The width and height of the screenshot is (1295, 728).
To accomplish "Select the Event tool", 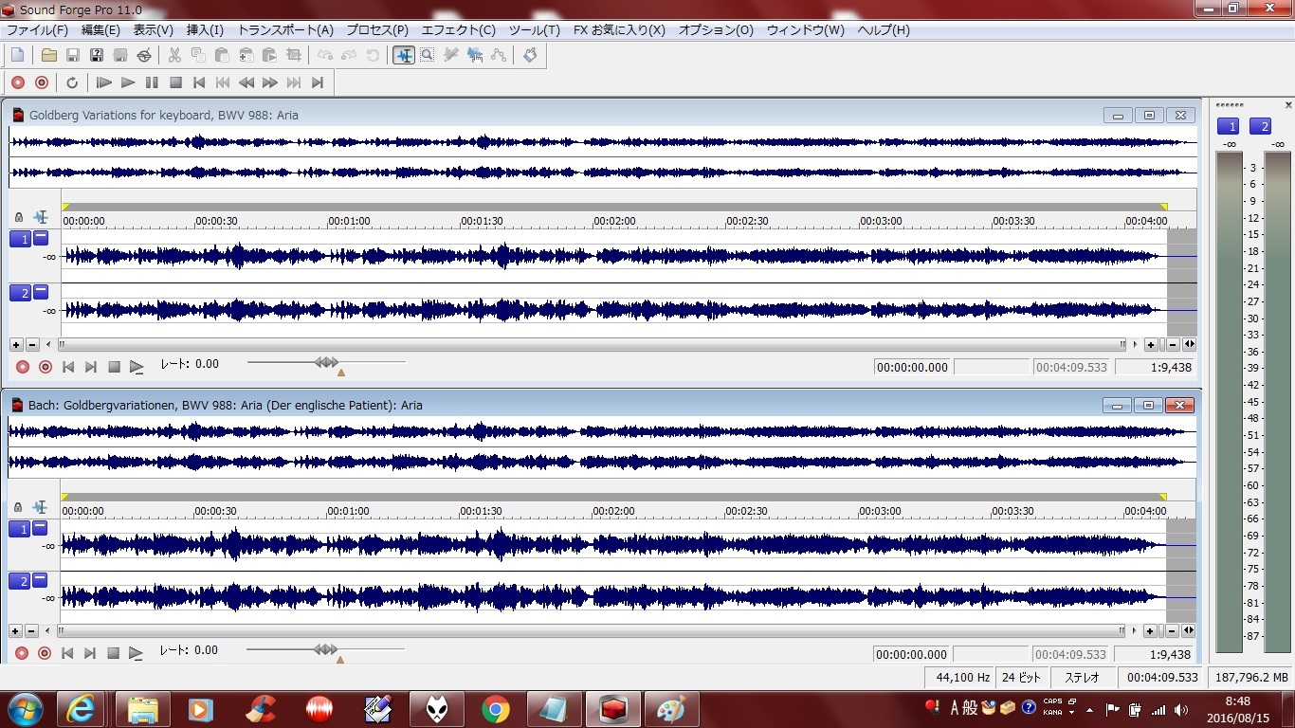I will coord(475,55).
